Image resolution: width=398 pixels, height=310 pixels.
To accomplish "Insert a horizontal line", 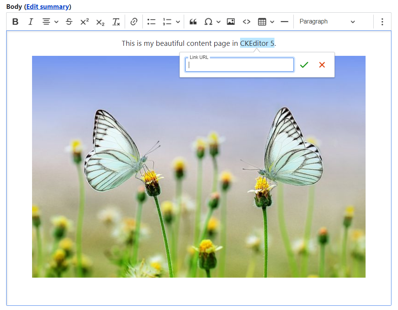I will (x=285, y=22).
